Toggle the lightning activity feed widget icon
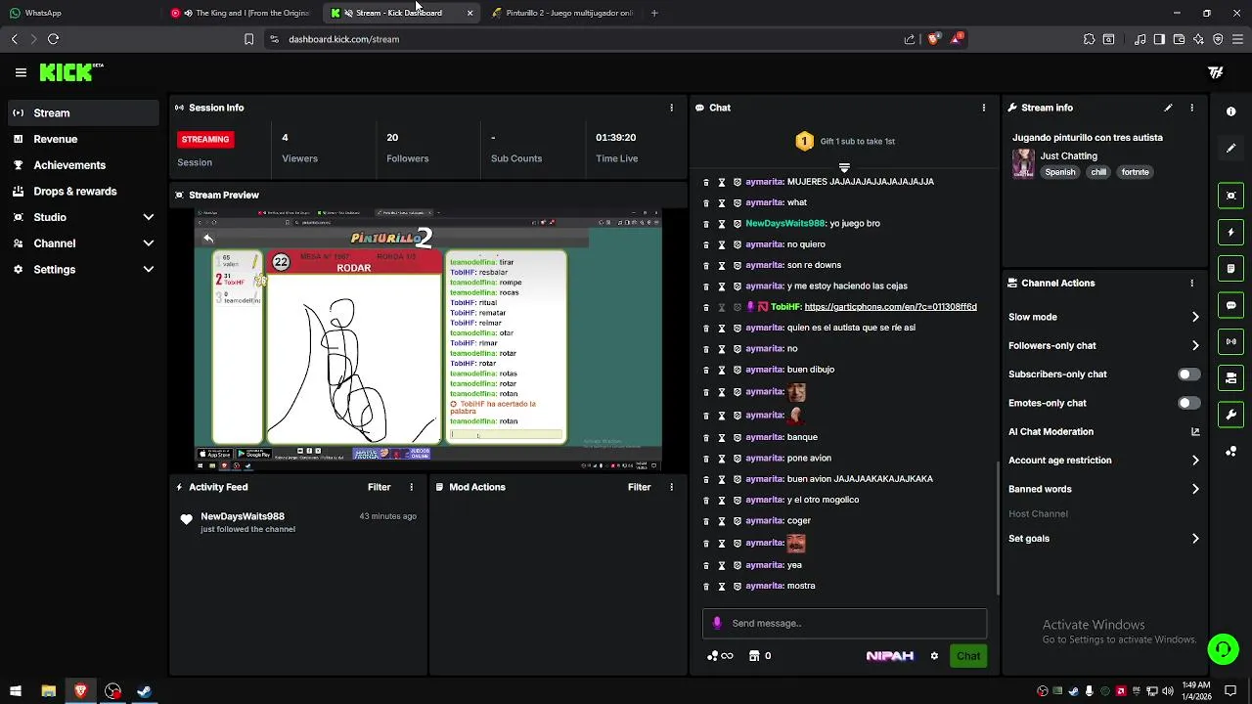The image size is (1252, 704). (1231, 233)
